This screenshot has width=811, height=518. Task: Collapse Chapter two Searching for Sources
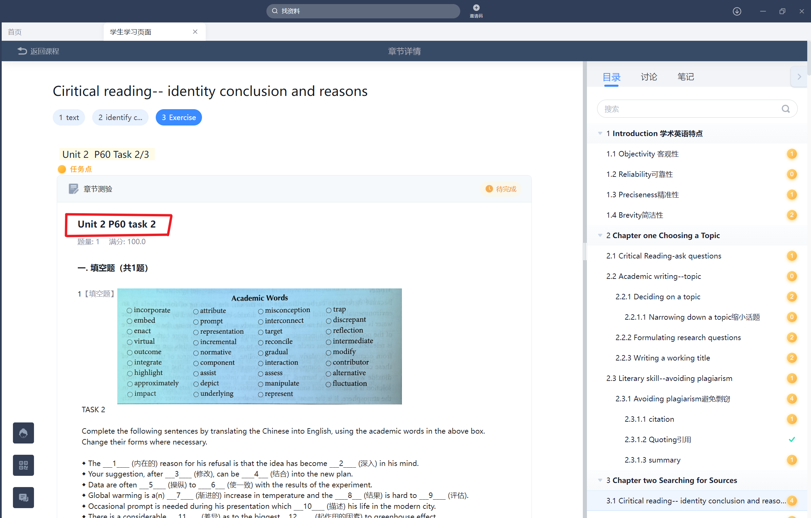coord(600,480)
